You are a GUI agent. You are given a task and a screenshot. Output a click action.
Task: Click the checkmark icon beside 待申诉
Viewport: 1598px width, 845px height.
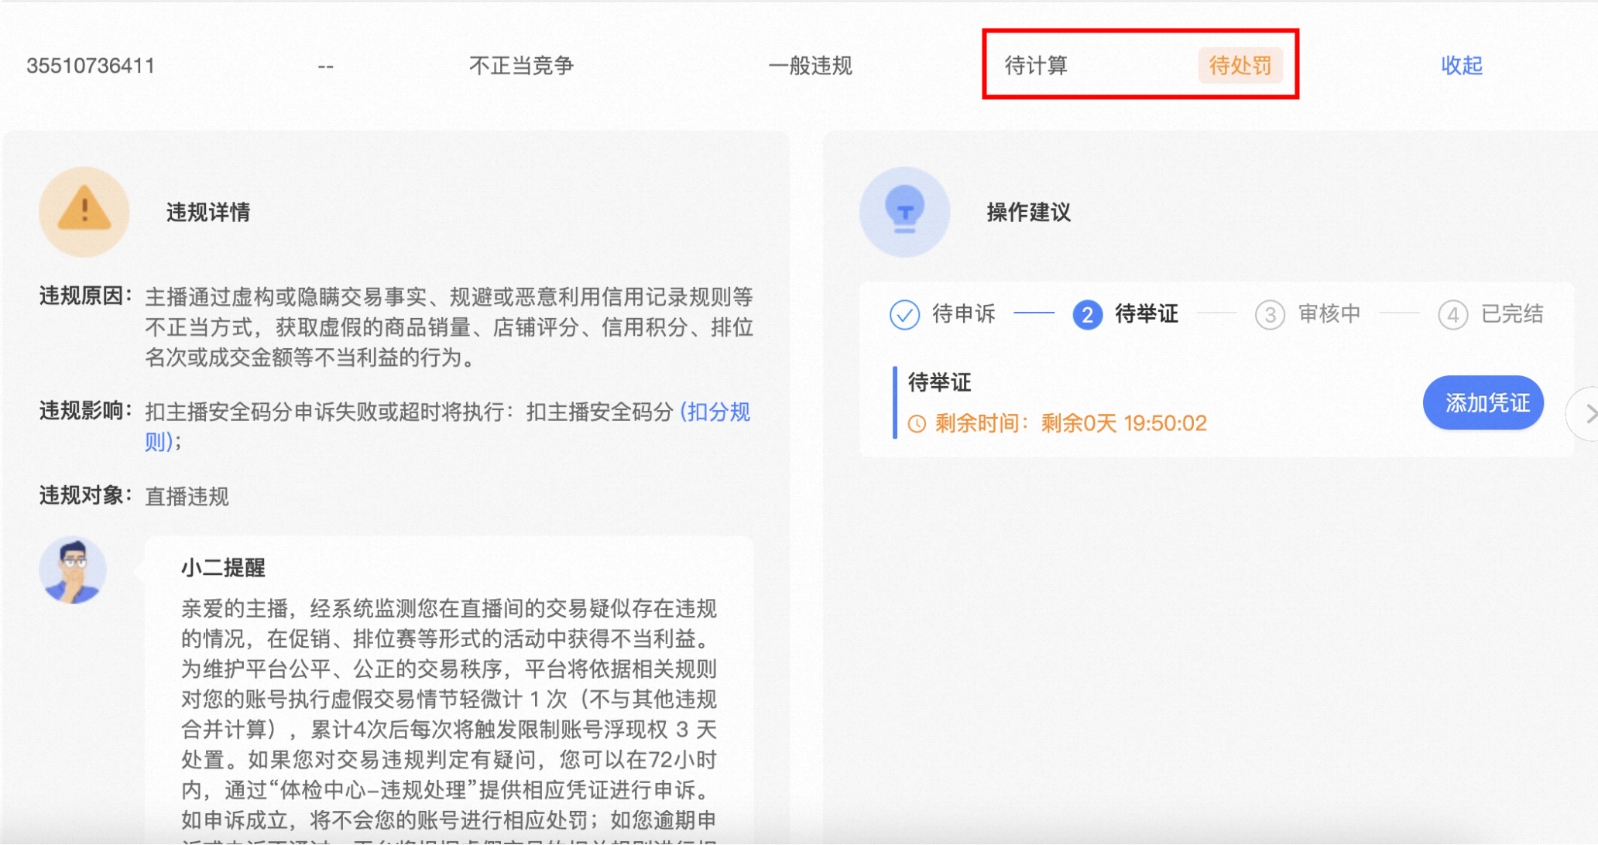904,314
